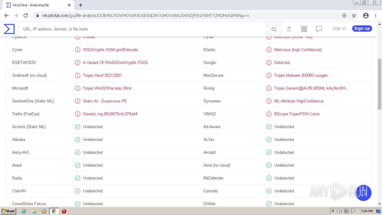Click the Sign in link
This screenshot has width=382, height=215.
pyautogui.click(x=339, y=28)
